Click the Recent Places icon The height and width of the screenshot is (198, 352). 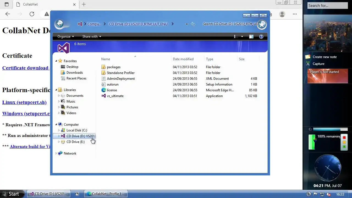click(x=63, y=78)
